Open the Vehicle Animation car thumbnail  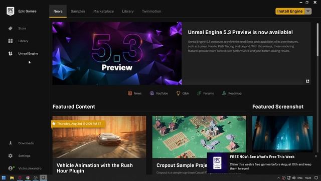click(x=99, y=137)
